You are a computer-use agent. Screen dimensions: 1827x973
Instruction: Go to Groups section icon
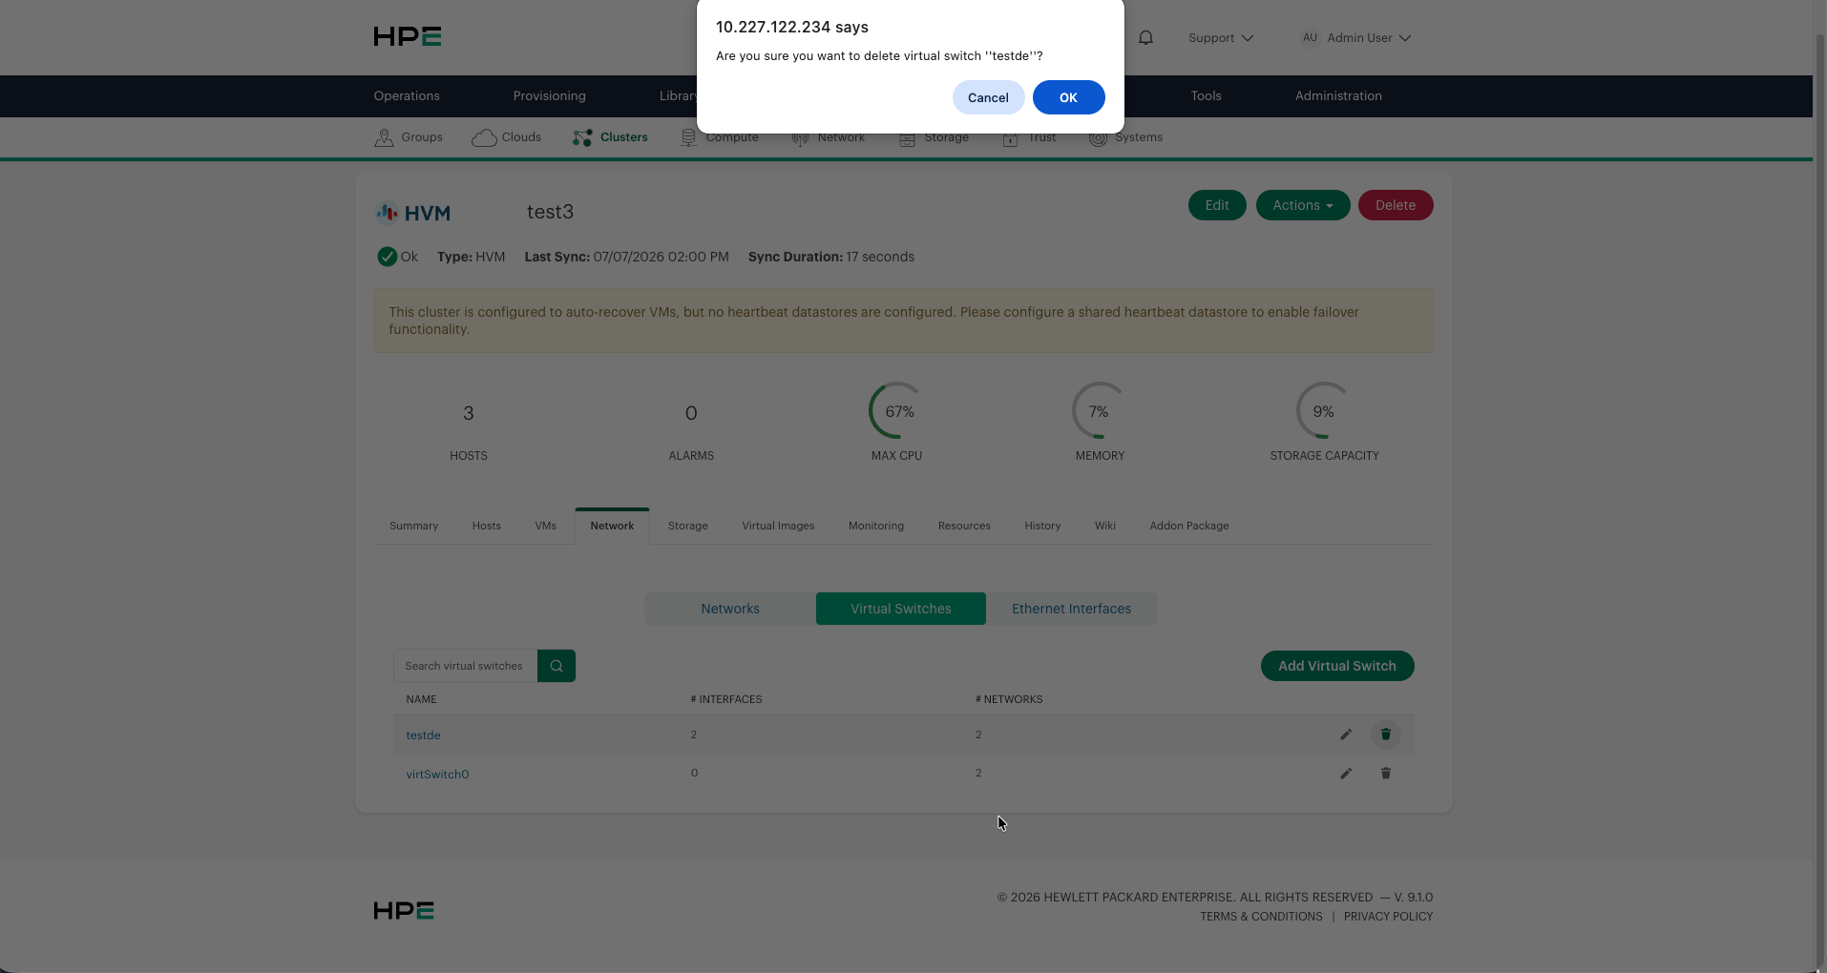[384, 137]
